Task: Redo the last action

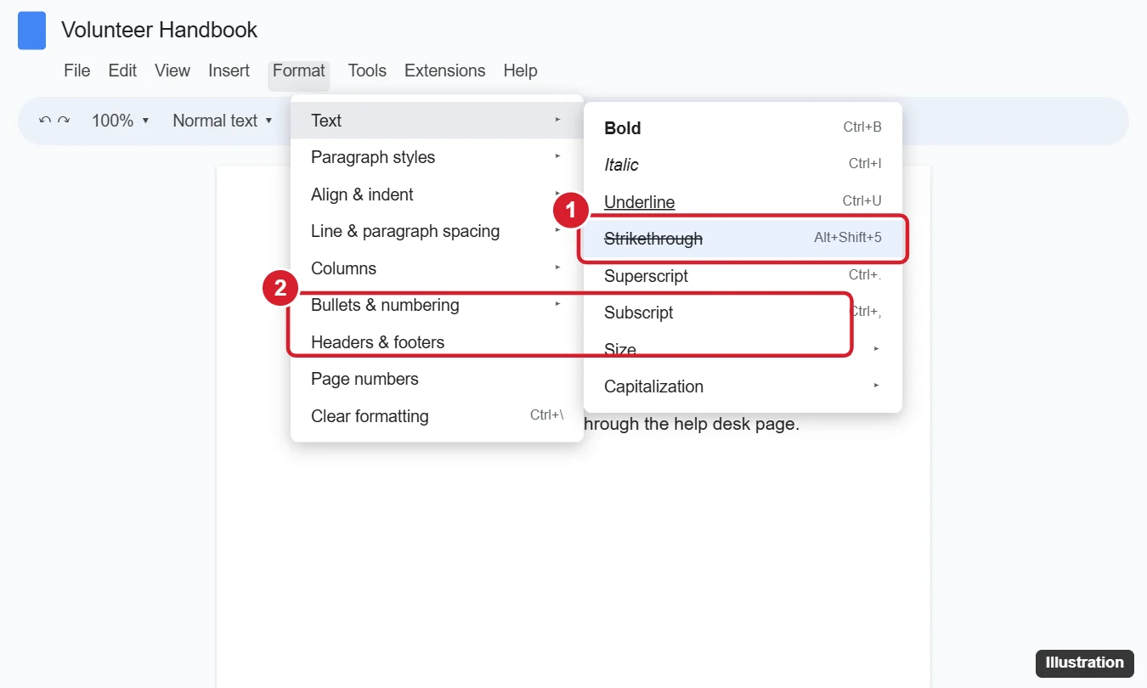Action: point(64,121)
